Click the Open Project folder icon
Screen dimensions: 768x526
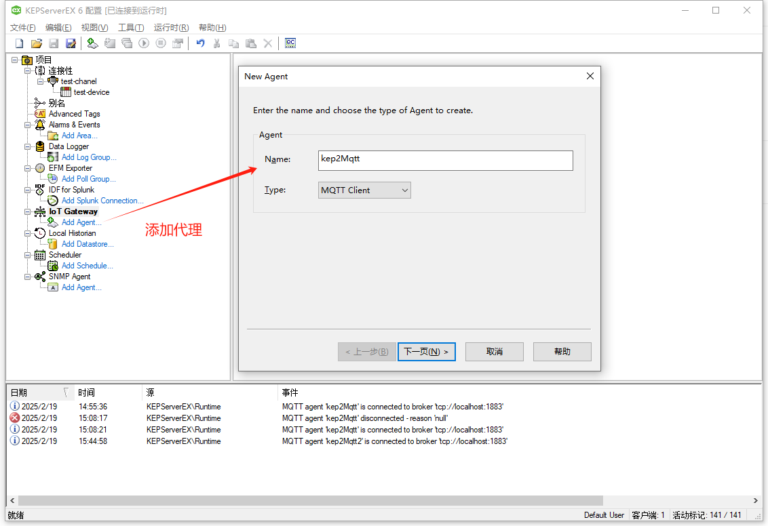tap(36, 43)
